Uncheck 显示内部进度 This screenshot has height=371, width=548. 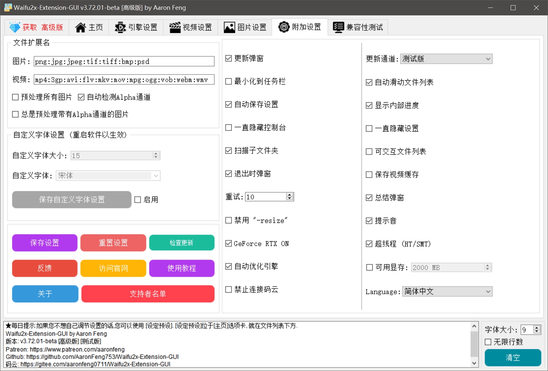point(392,105)
